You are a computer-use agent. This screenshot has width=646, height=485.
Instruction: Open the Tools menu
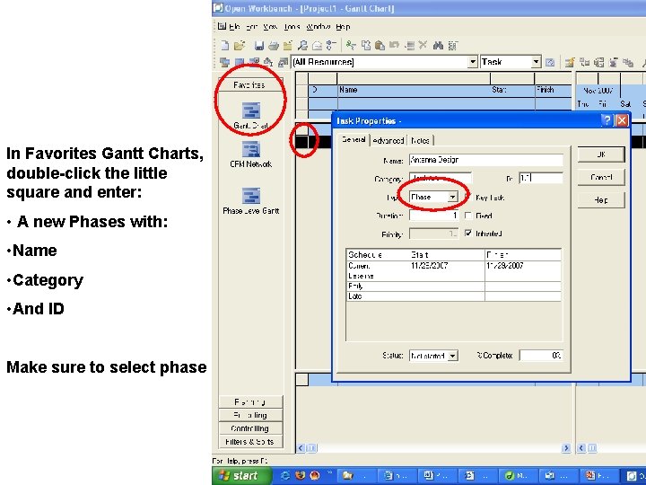point(292,27)
